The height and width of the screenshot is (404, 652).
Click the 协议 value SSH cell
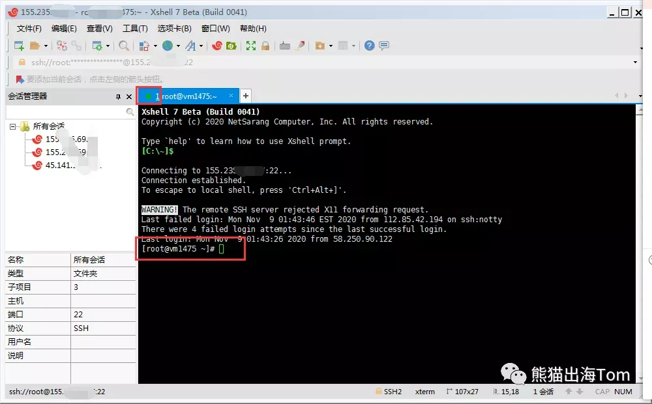coord(103,328)
